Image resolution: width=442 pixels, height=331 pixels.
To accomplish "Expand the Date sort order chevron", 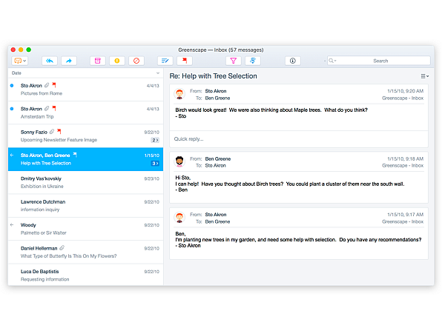I will (x=158, y=73).
